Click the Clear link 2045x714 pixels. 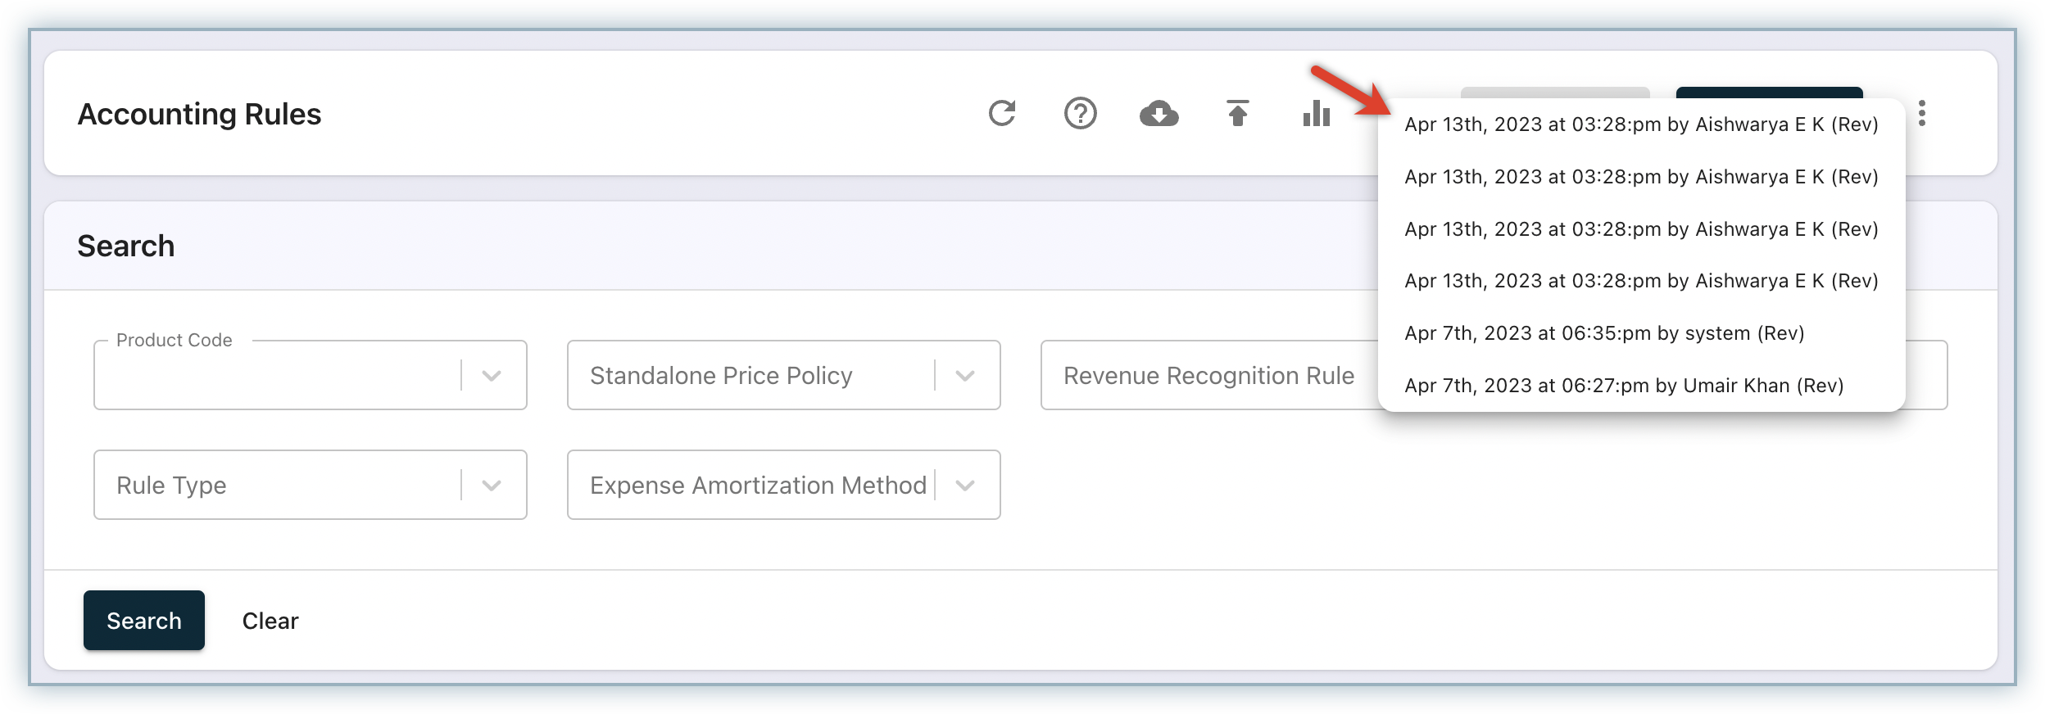click(270, 621)
